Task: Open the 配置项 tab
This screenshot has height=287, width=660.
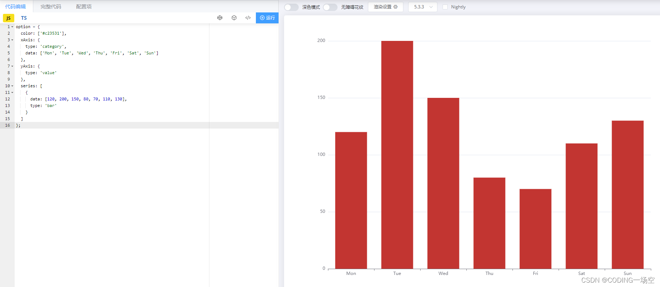Action: pos(84,7)
